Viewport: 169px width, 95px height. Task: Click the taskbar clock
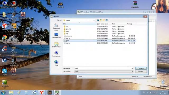tap(163, 93)
